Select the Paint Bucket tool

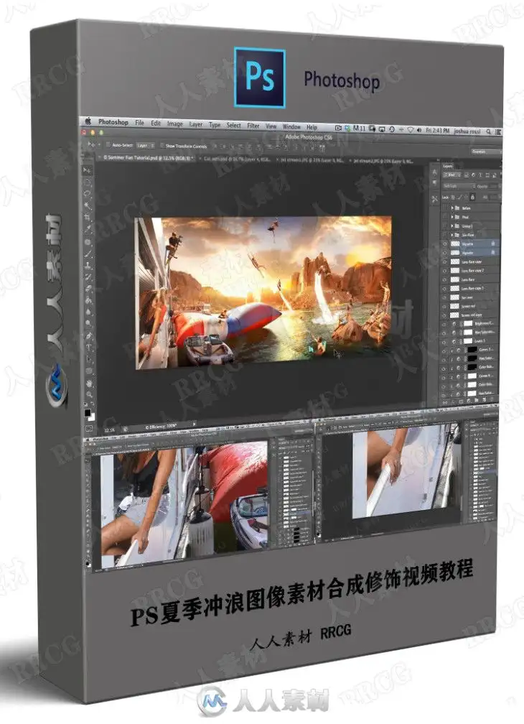87,300
